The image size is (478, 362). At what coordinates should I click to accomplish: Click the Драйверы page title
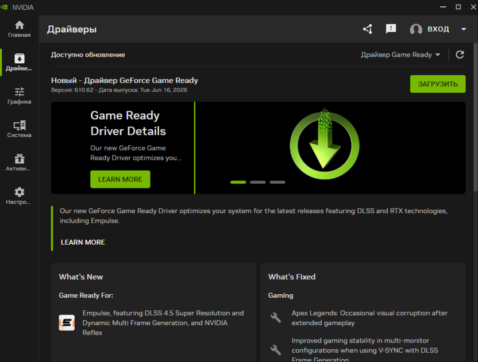pos(72,29)
